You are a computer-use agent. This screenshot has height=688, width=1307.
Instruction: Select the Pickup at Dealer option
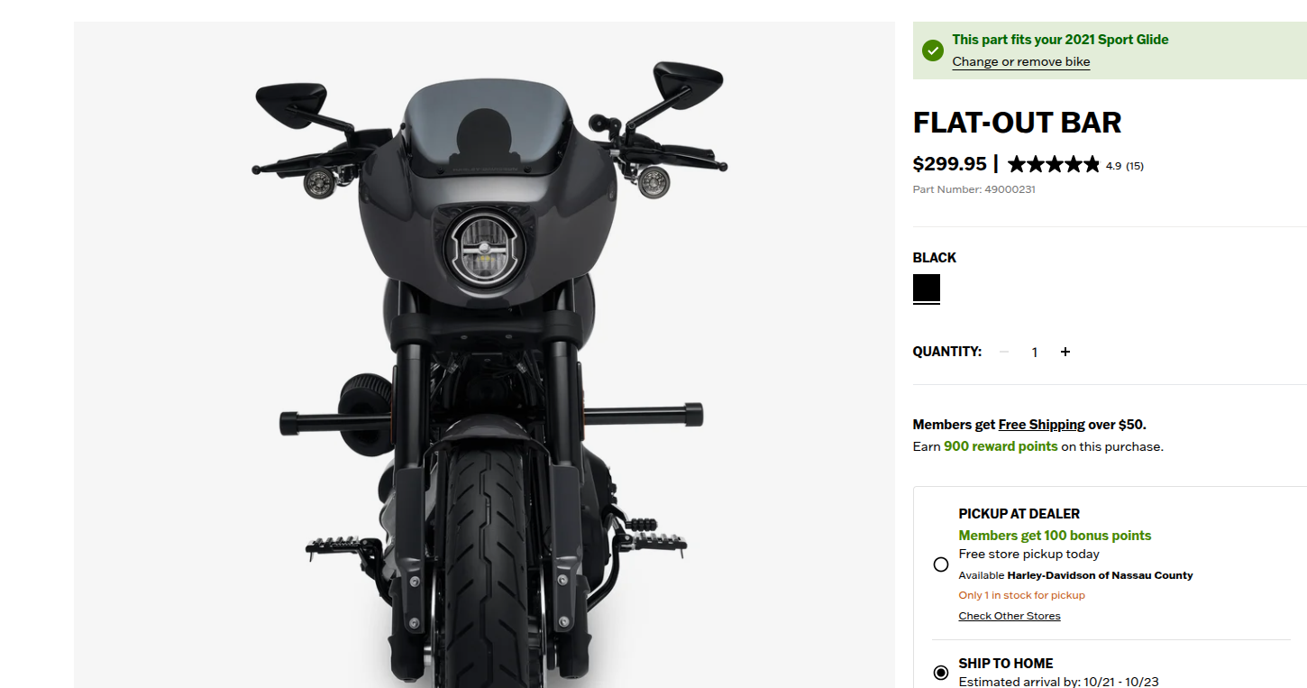click(941, 564)
